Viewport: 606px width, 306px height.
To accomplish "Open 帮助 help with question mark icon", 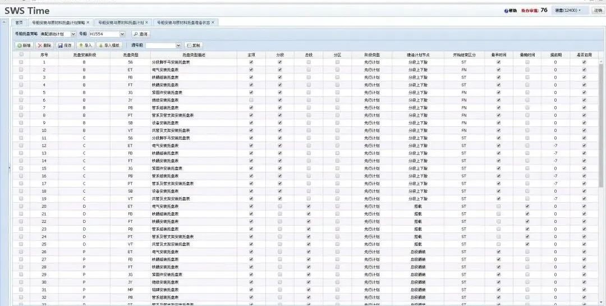I will [511, 11].
